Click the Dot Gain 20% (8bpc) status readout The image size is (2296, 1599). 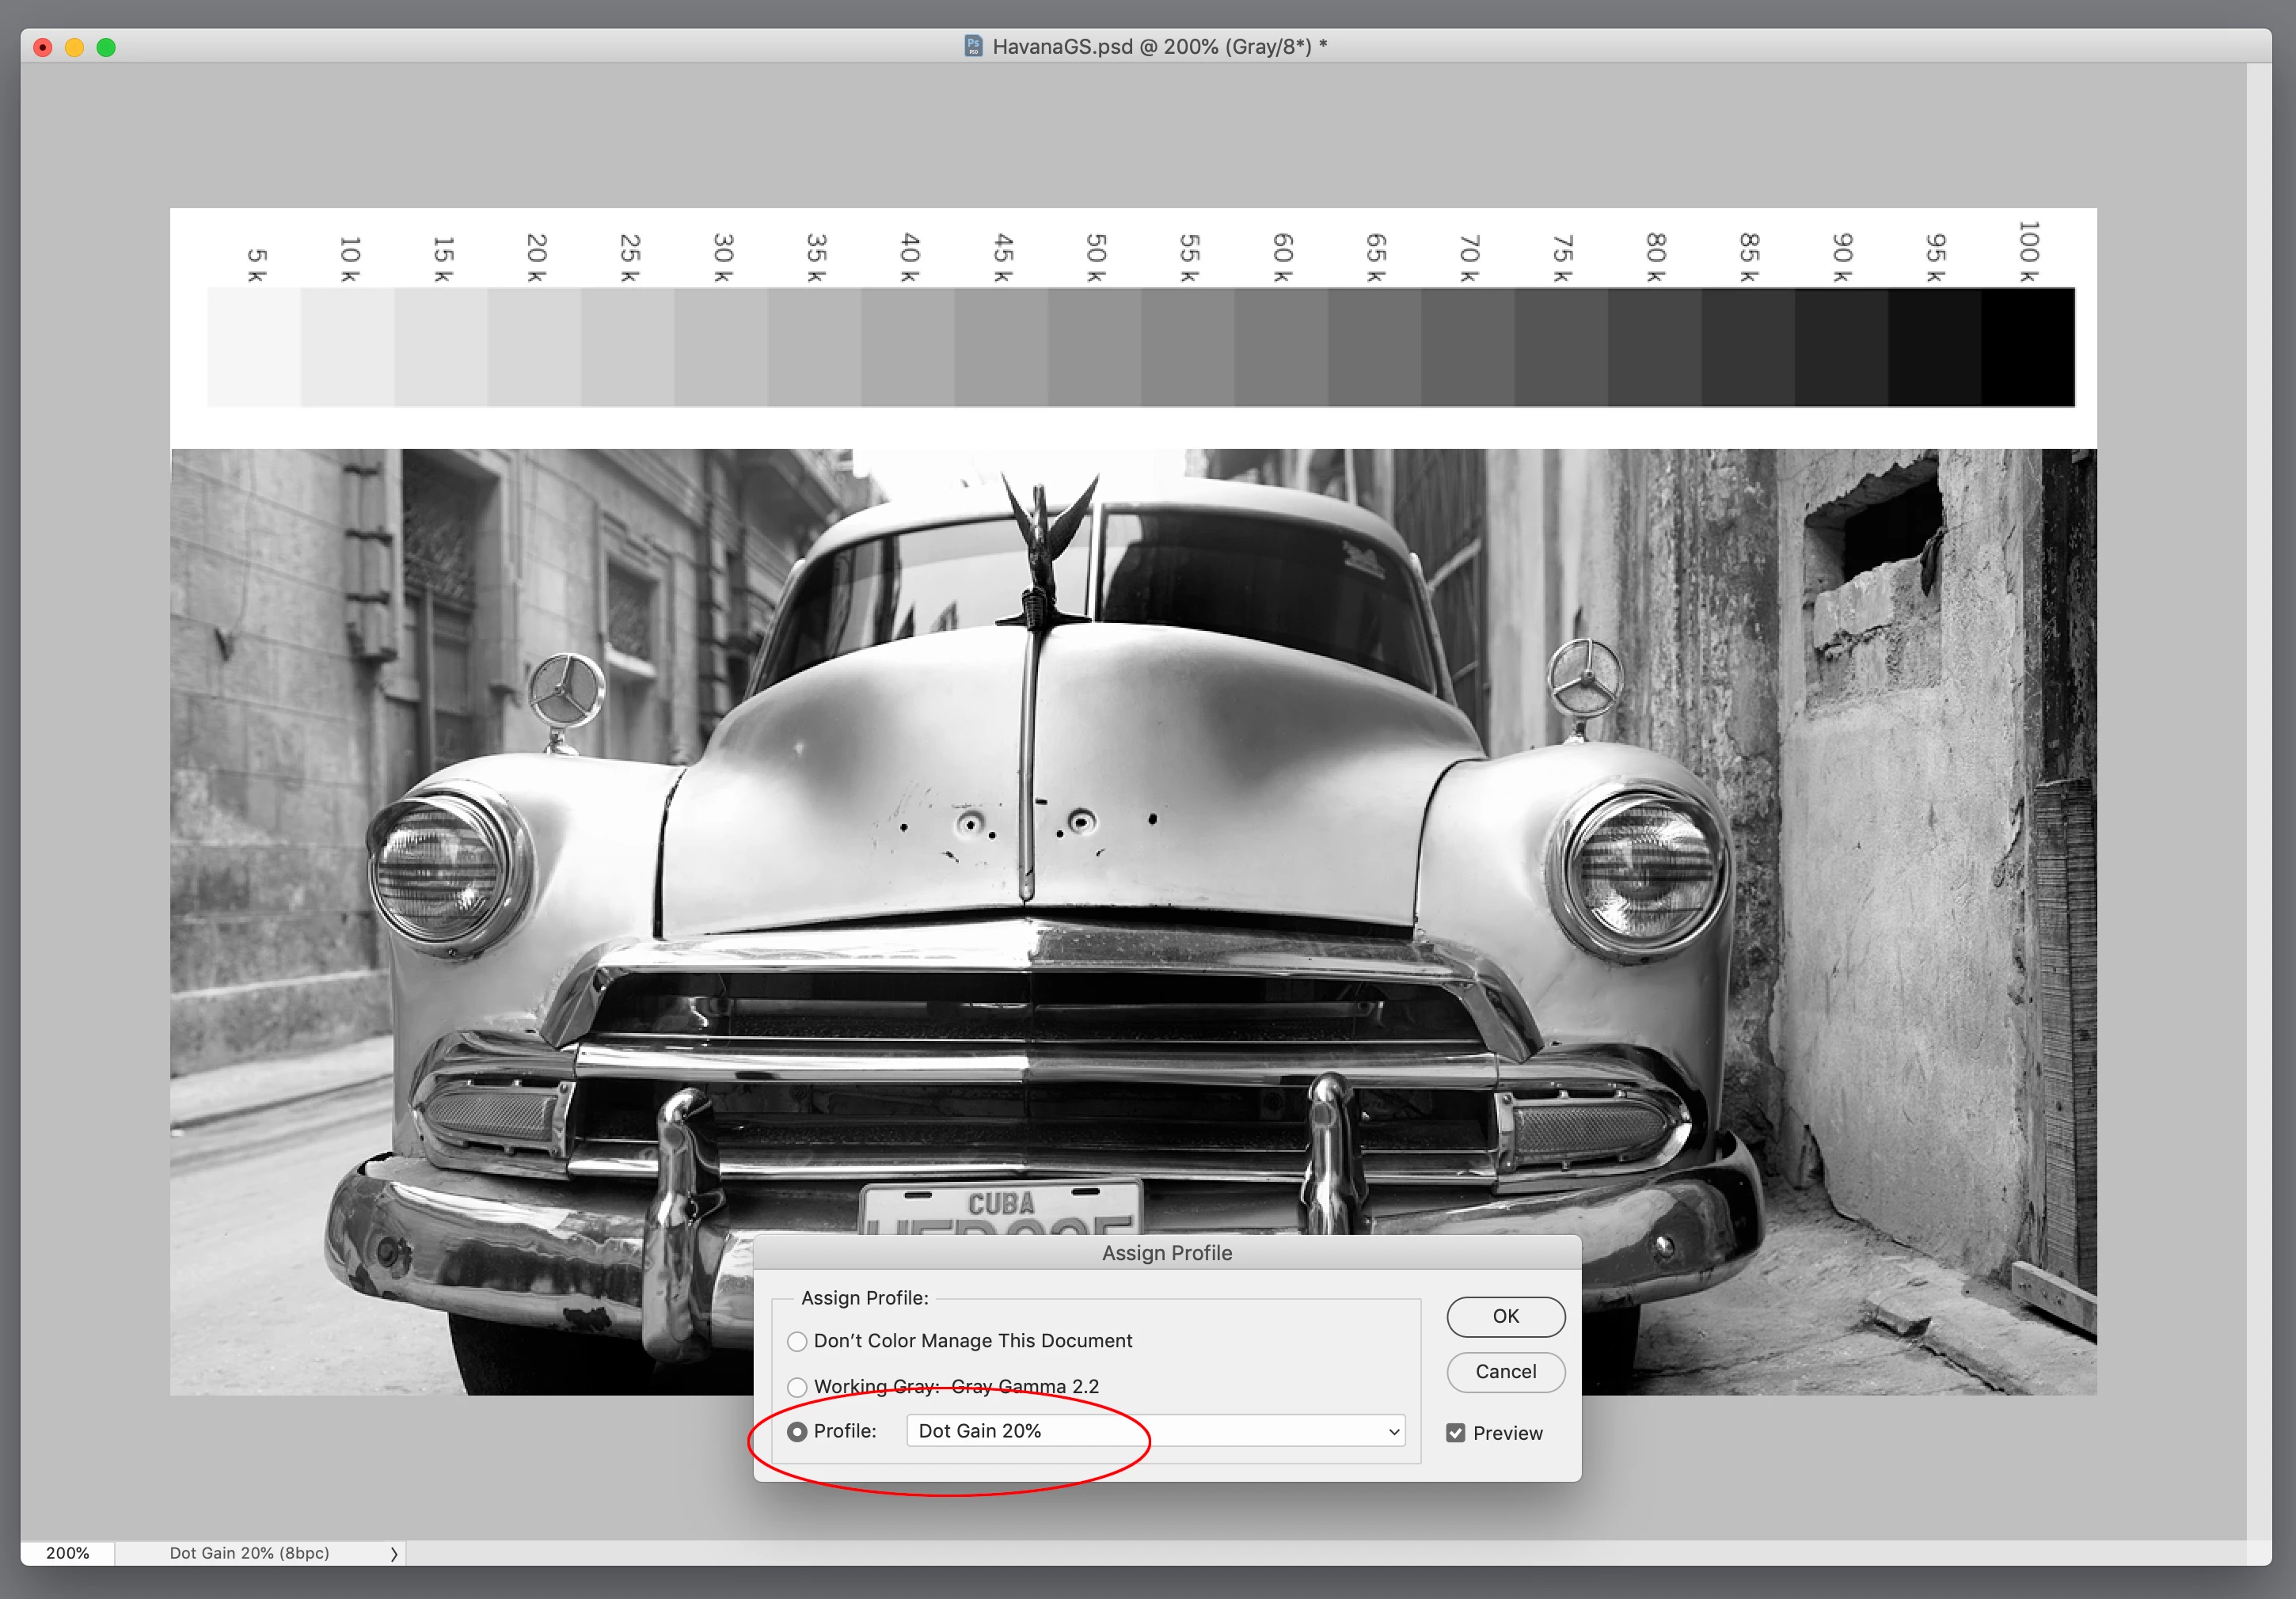pyautogui.click(x=249, y=1553)
